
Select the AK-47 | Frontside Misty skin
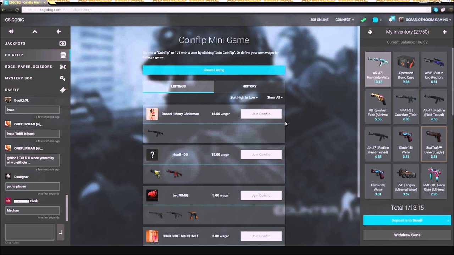click(x=378, y=69)
